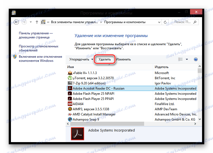Open 'Все элементы панели управл...' breadcrumb
The height and width of the screenshot is (153, 213).
[74, 22]
